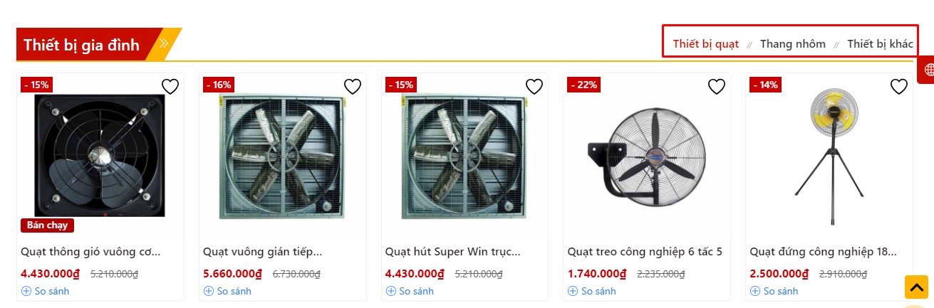Toggle wishlist heart for Quạt treo công nghiệp

(716, 87)
